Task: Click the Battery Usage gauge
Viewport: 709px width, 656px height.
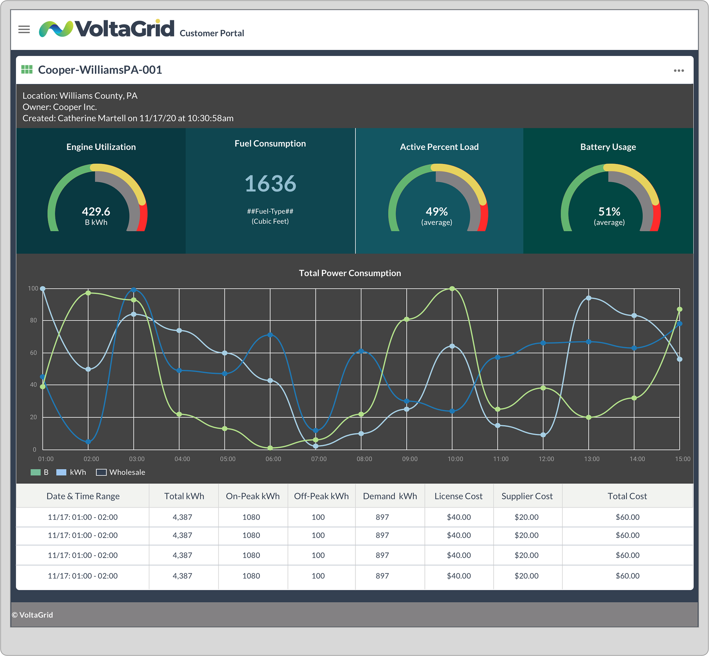Action: (x=610, y=199)
